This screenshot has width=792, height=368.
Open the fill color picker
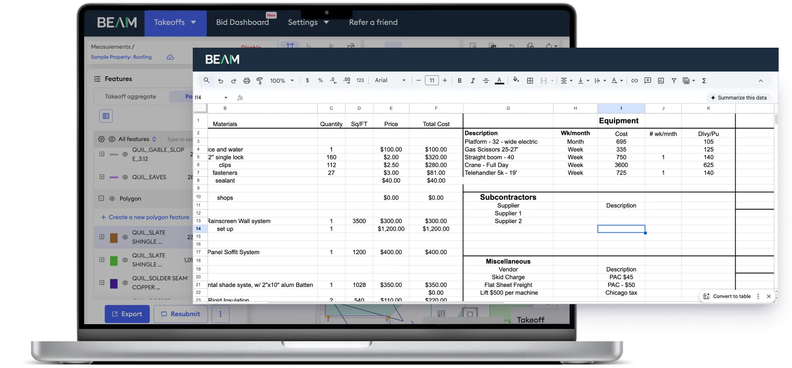[x=516, y=80]
